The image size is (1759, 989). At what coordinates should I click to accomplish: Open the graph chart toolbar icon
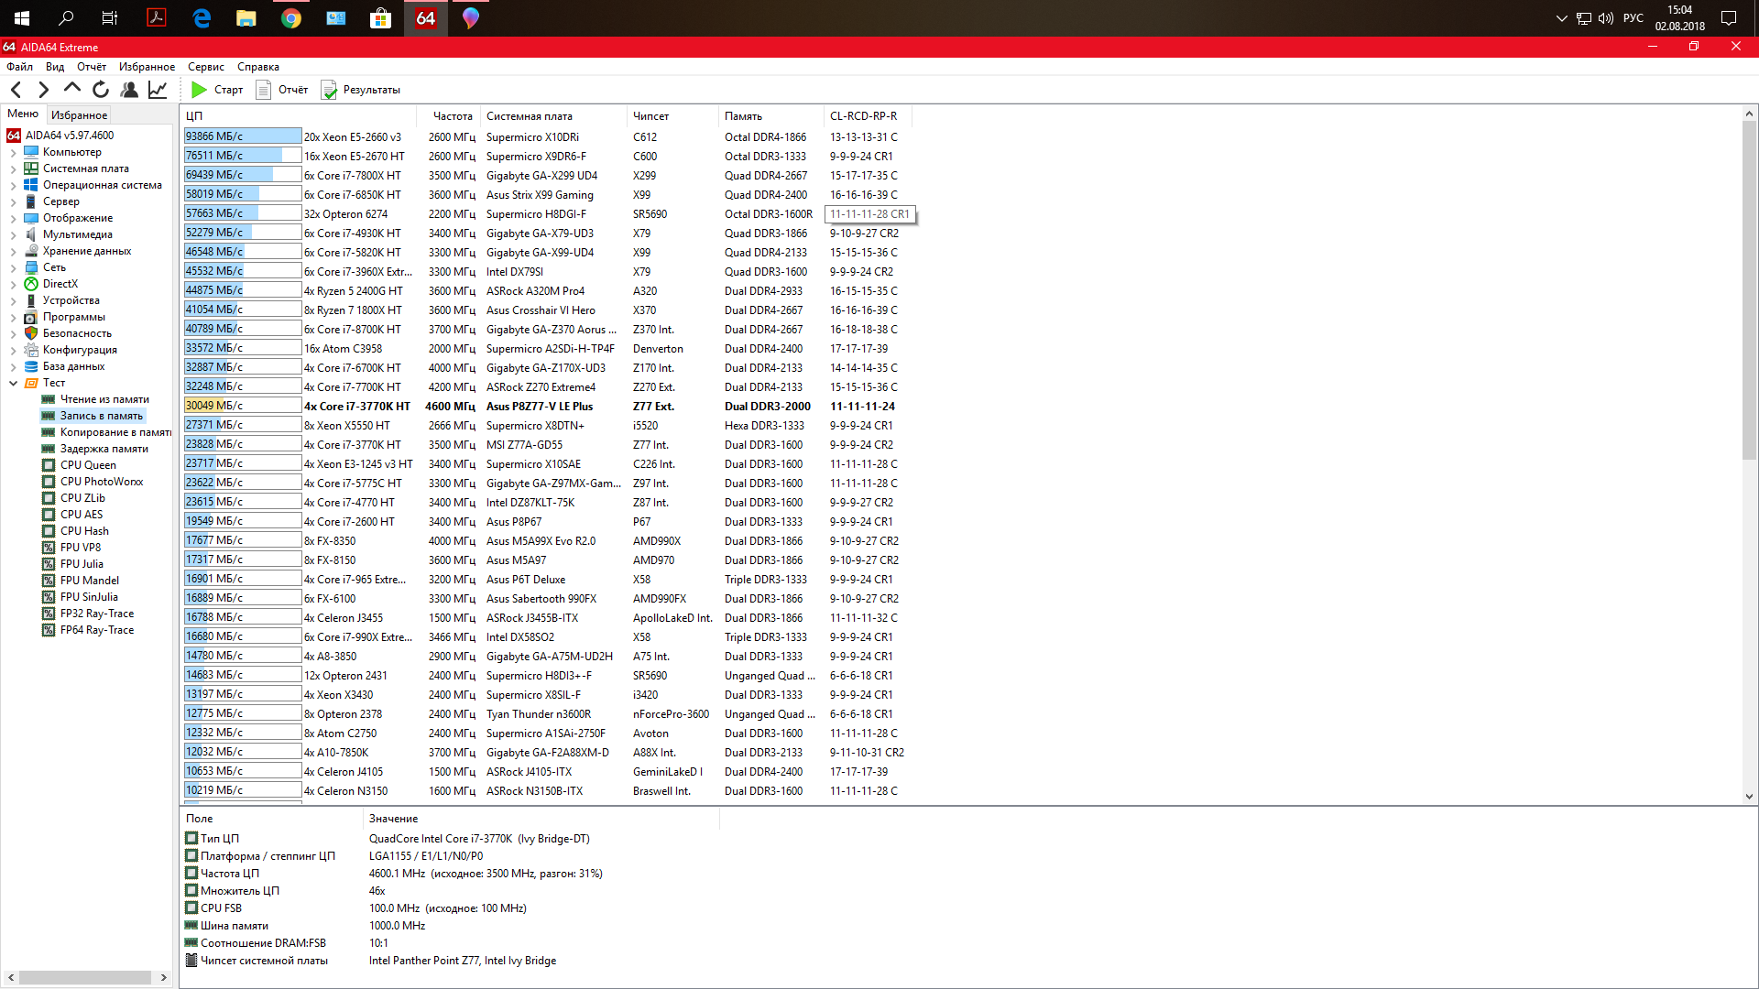click(x=158, y=90)
